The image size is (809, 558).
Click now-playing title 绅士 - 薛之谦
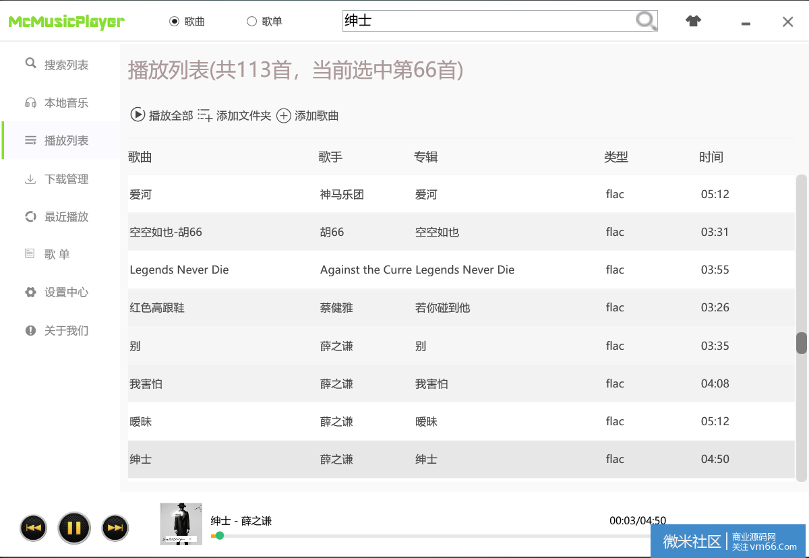241,520
